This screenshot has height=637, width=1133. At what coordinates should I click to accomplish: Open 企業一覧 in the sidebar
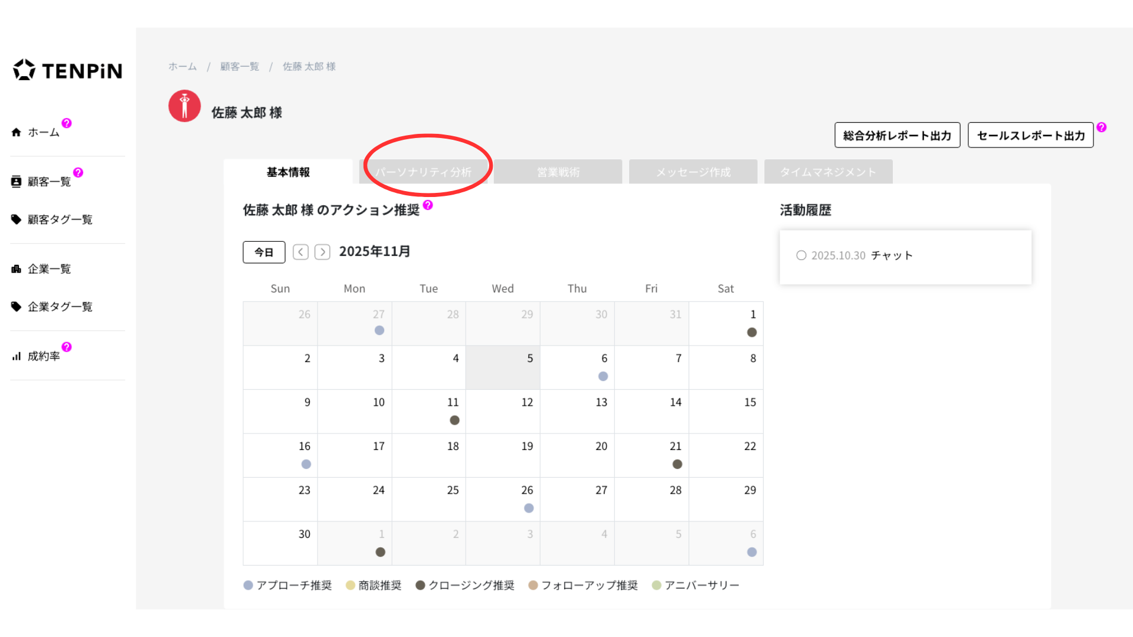coord(49,269)
